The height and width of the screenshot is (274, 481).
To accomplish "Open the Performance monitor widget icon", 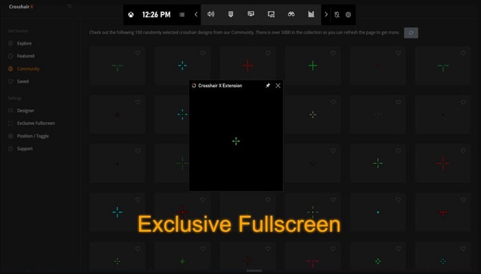I will point(251,15).
